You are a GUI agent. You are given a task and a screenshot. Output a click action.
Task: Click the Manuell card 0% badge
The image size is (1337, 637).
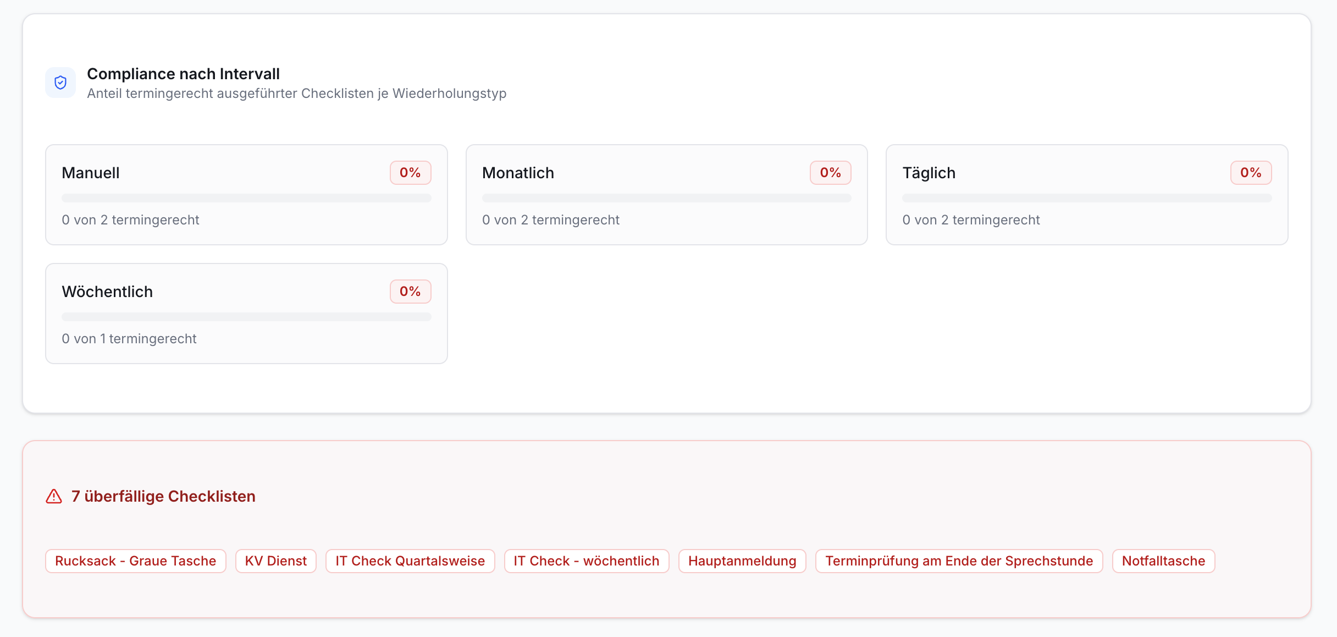(x=411, y=173)
